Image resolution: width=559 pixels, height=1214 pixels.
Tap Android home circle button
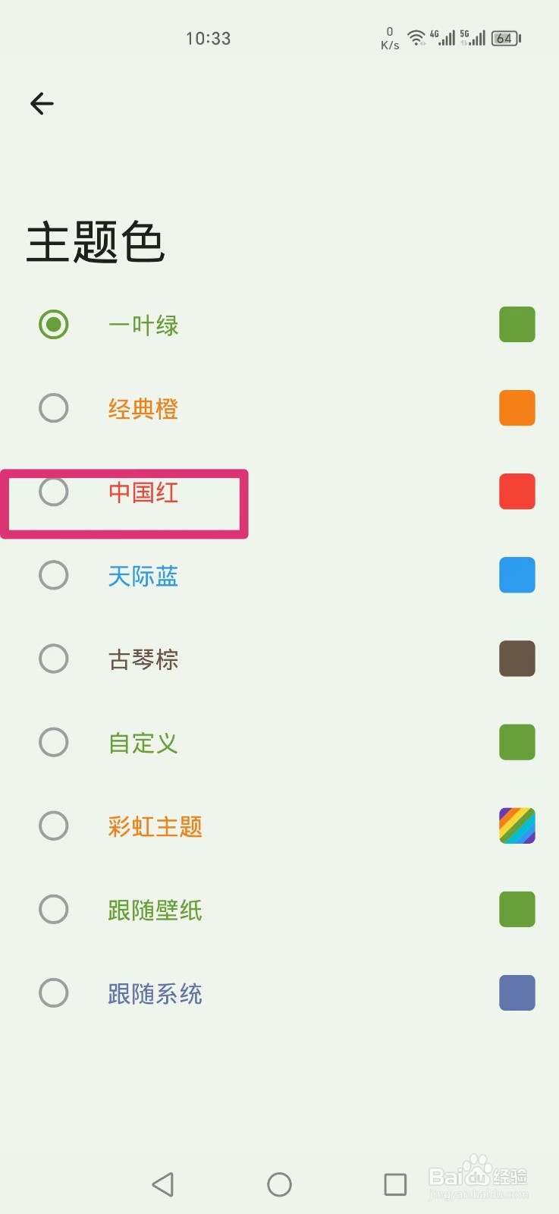(x=279, y=1184)
